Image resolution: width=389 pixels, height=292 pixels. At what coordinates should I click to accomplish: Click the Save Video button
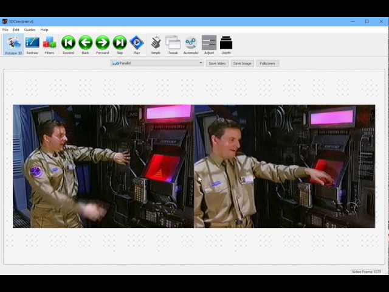coord(217,63)
